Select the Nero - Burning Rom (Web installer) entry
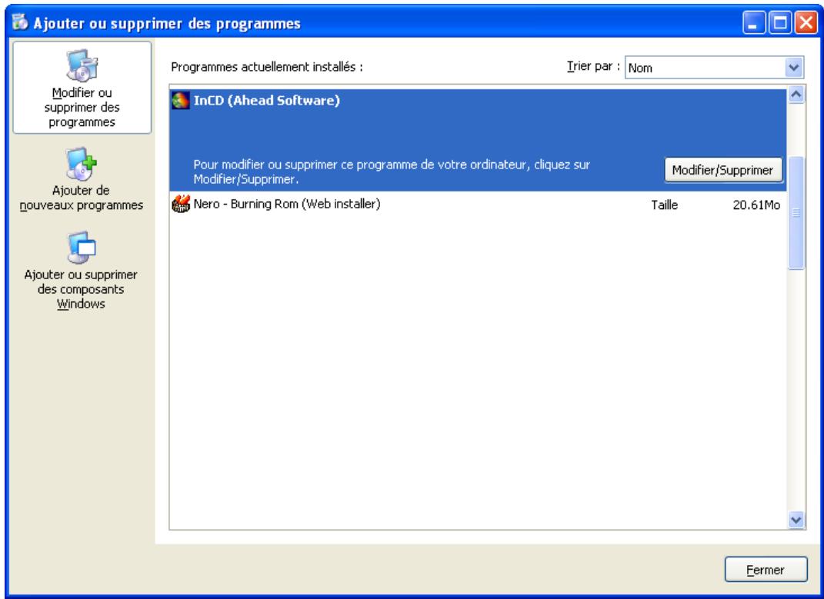The width and height of the screenshot is (824, 599). [x=478, y=205]
